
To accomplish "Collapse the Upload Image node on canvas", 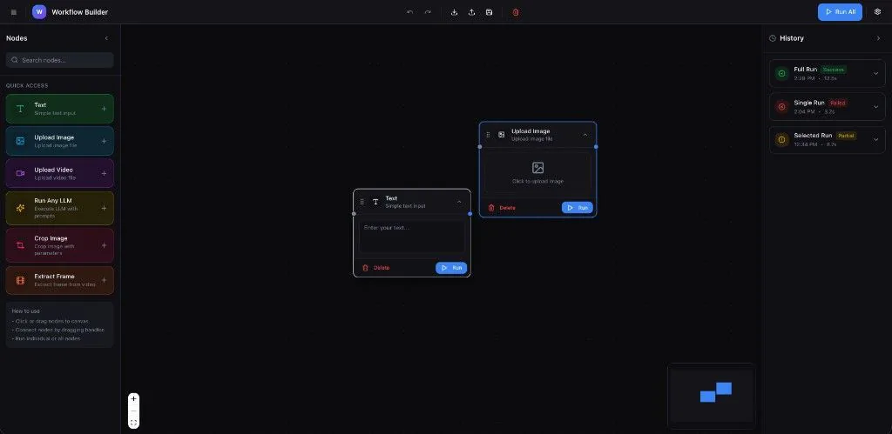I will pos(585,135).
